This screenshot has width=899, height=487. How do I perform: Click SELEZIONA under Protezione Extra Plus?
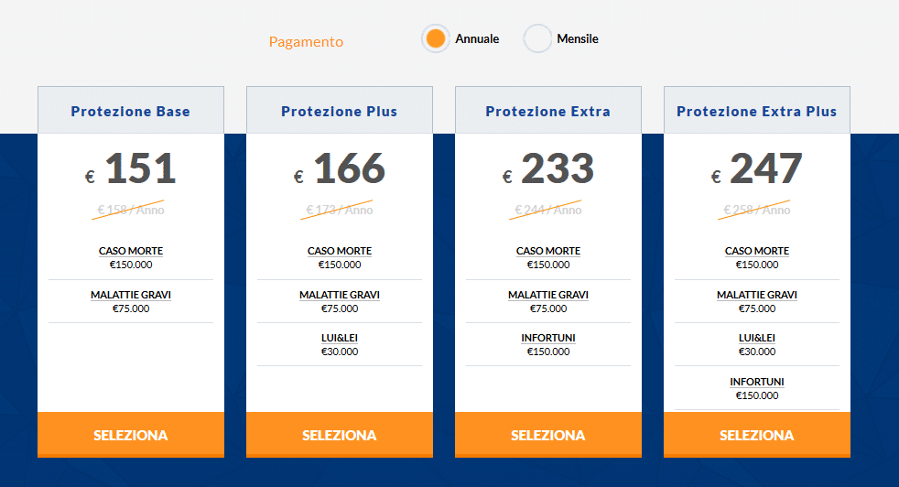(757, 435)
